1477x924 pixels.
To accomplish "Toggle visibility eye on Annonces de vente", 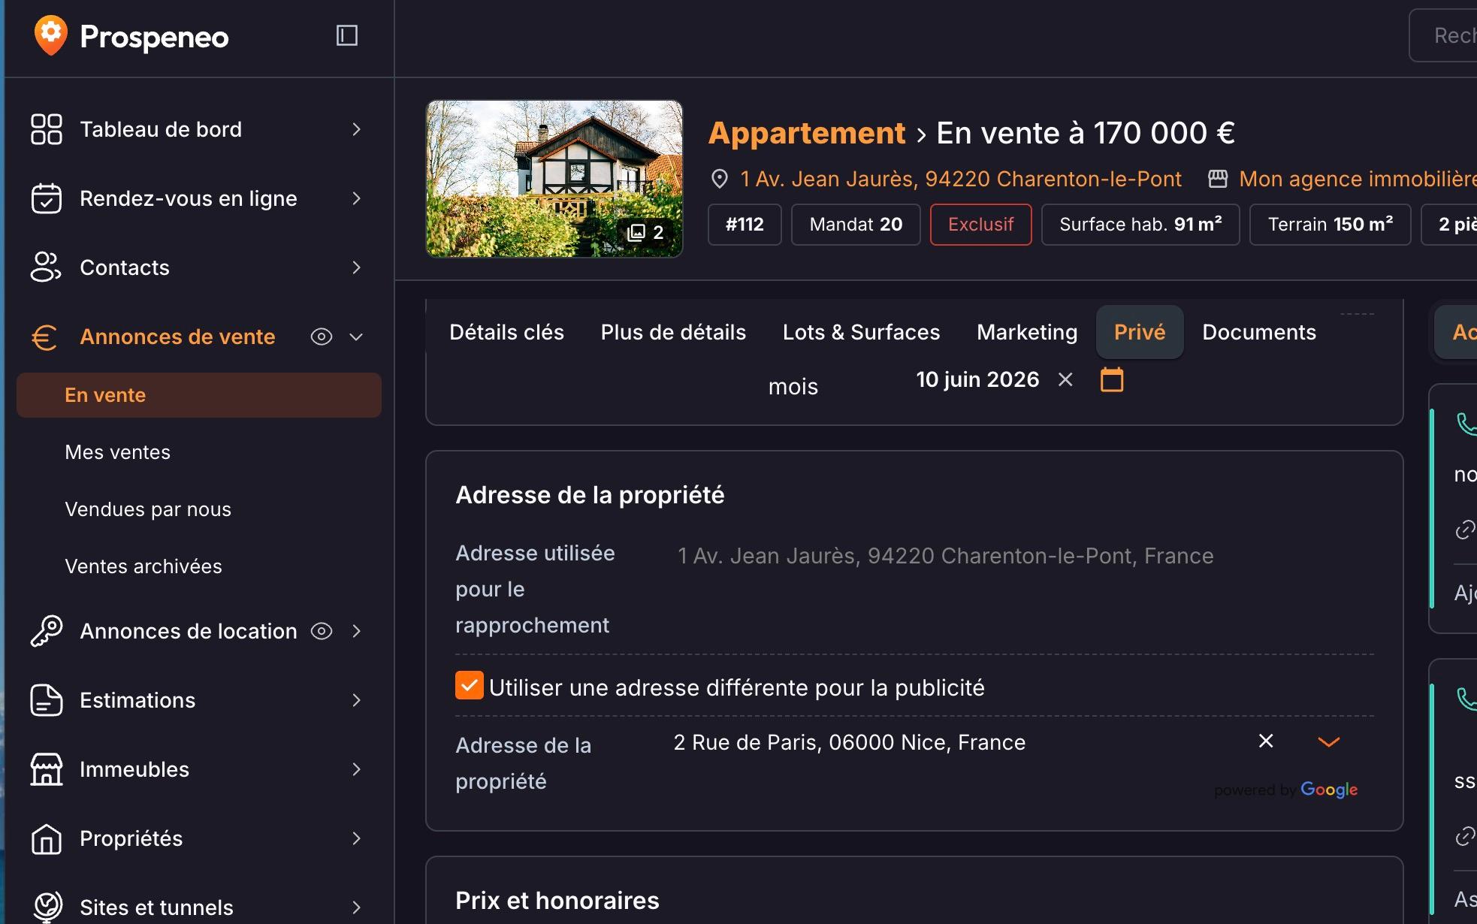I will coord(322,337).
